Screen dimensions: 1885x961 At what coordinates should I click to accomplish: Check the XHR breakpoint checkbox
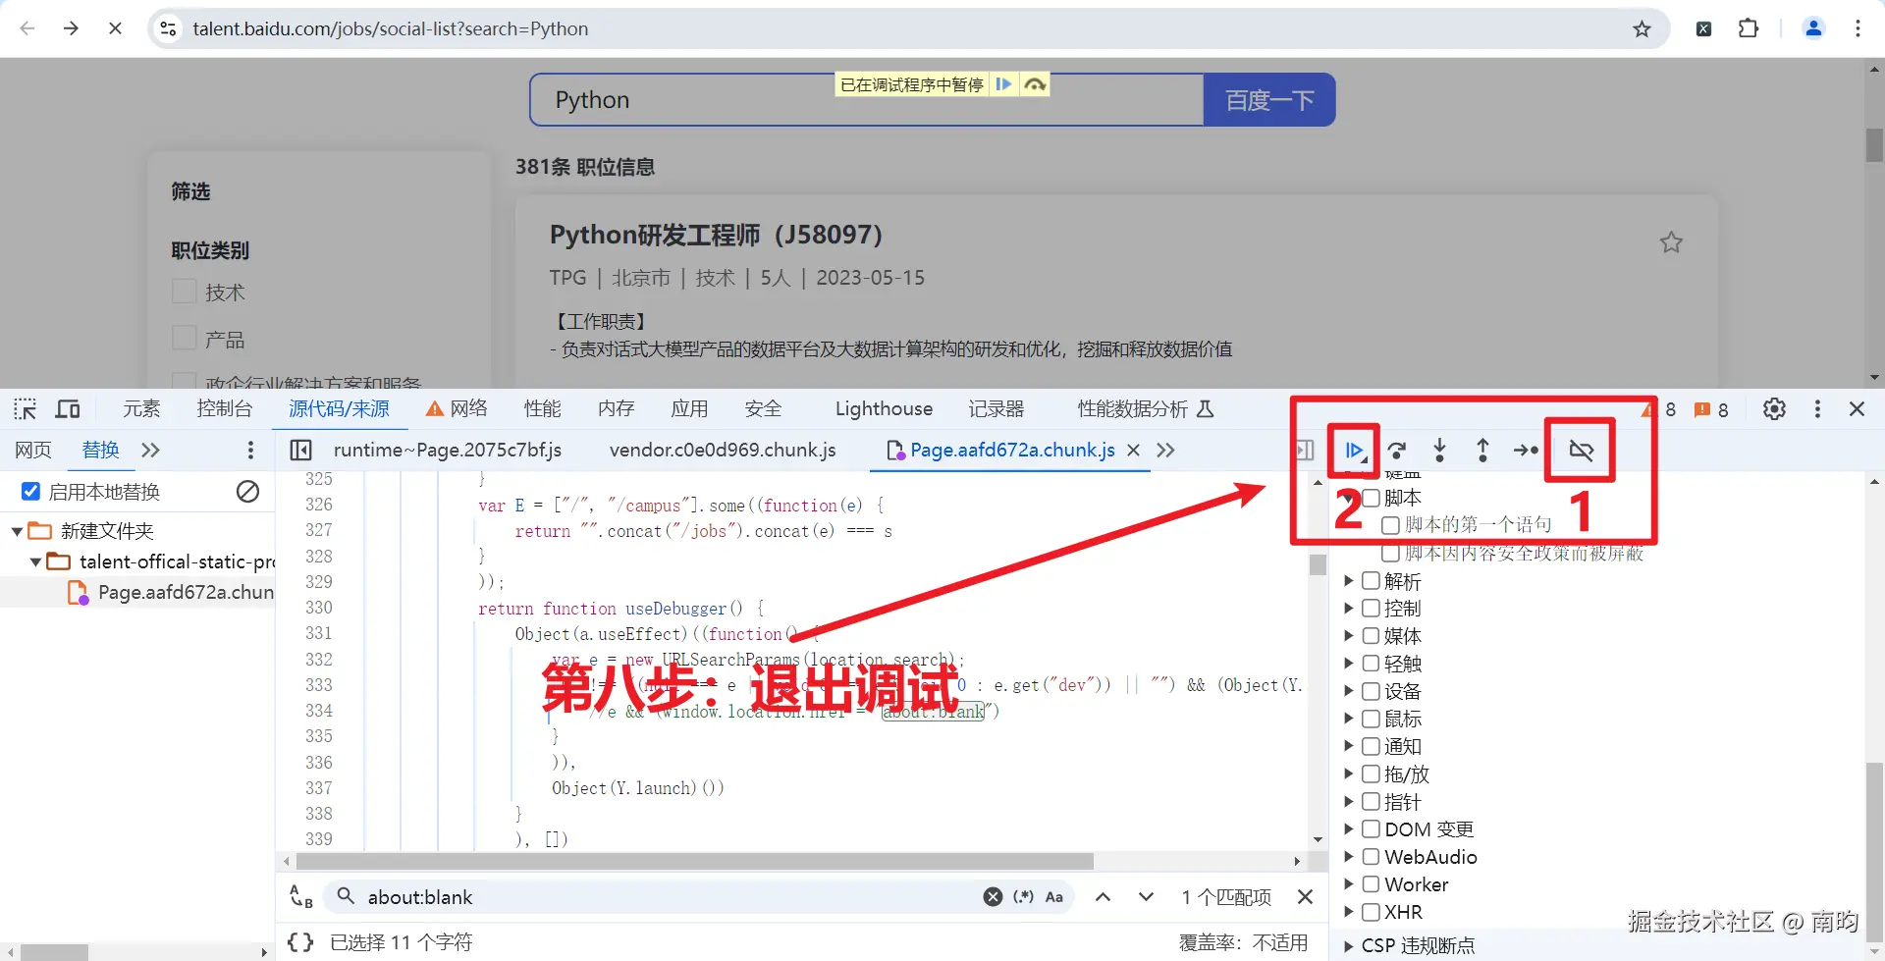(x=1371, y=912)
